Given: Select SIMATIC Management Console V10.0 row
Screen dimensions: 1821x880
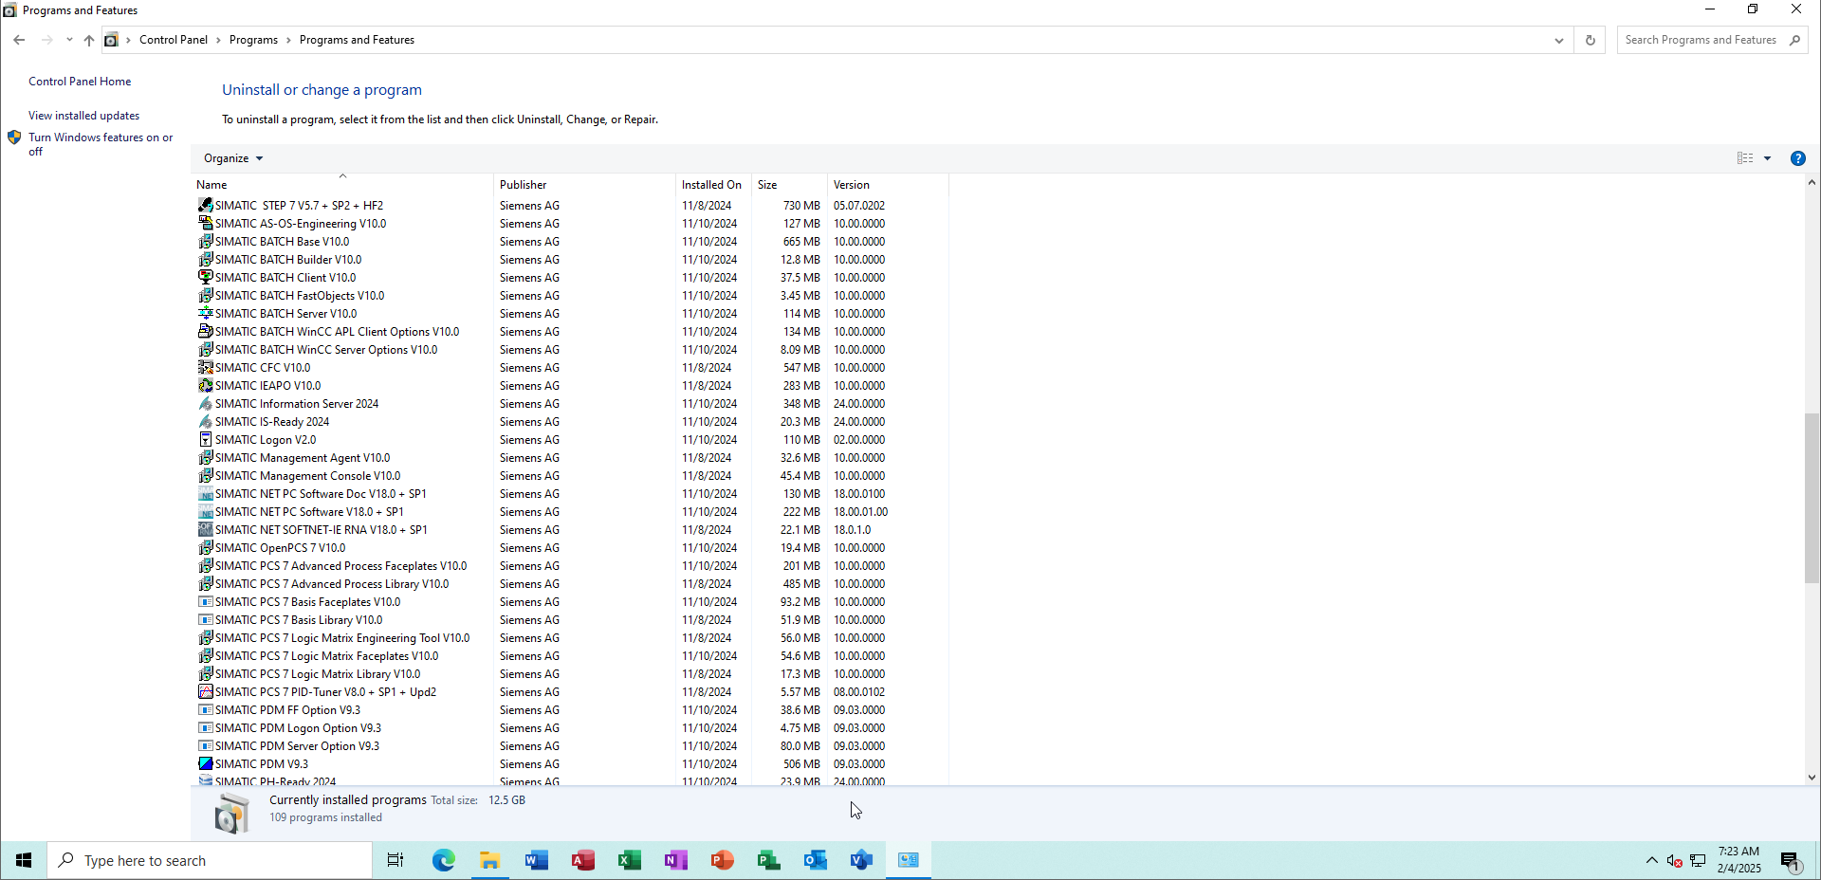Looking at the screenshot, I should coord(569,475).
